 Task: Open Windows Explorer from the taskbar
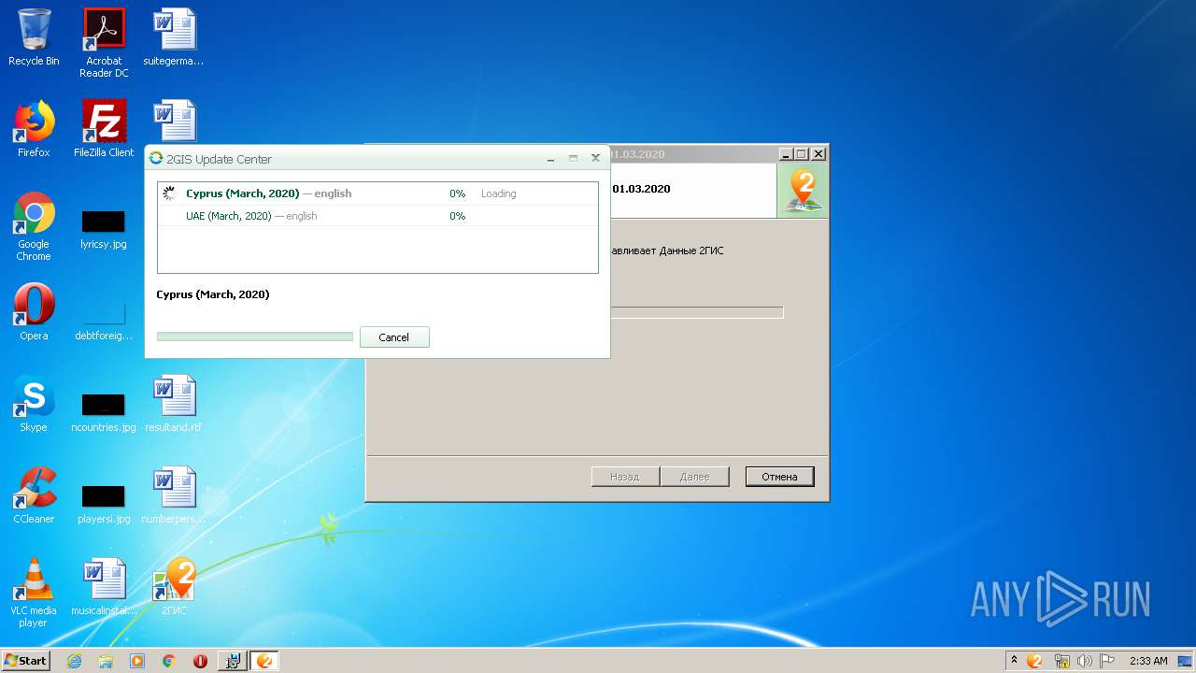106,661
